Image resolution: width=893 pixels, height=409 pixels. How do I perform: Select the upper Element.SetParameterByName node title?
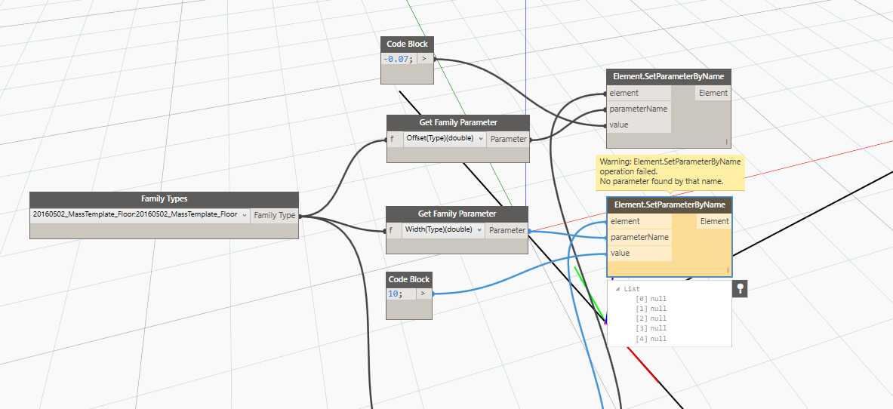[669, 77]
